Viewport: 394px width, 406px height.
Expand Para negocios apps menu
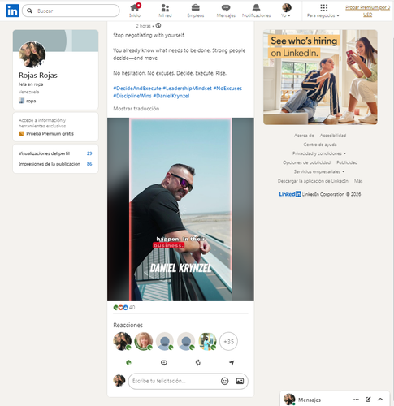[323, 11]
